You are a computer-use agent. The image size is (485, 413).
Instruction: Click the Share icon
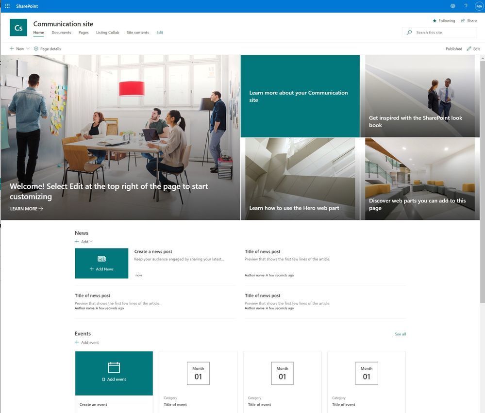point(463,21)
